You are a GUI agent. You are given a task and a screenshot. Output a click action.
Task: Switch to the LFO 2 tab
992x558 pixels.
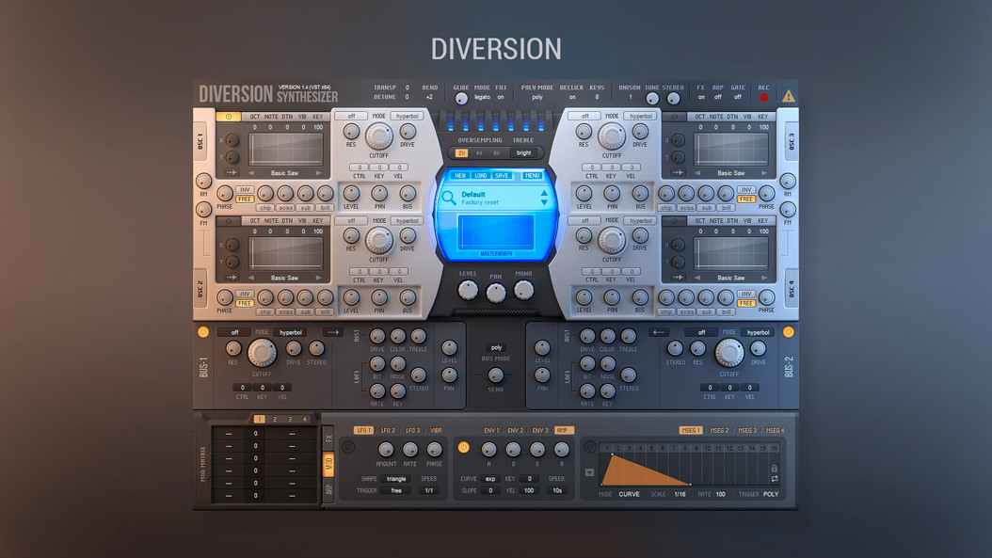[x=388, y=430]
